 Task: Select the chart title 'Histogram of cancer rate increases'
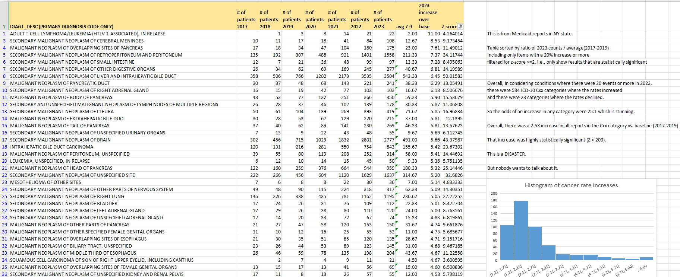click(x=571, y=185)
